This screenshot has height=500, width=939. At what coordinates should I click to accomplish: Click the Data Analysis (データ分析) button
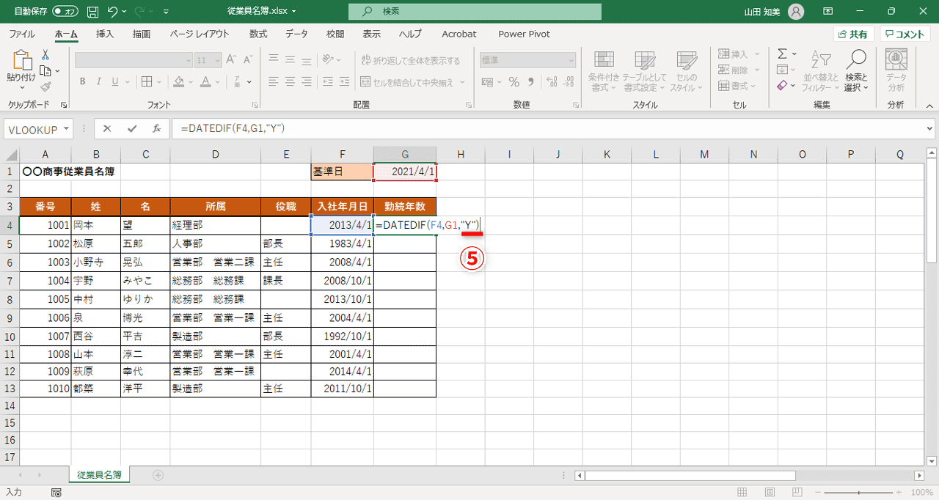896,71
